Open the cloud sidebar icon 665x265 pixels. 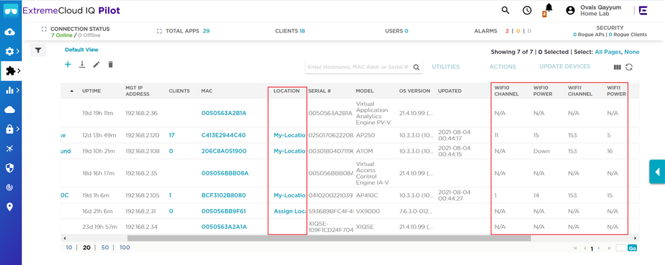10,110
